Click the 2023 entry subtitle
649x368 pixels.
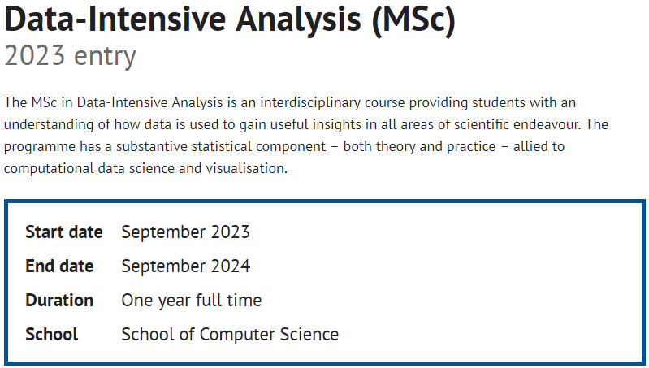[70, 56]
